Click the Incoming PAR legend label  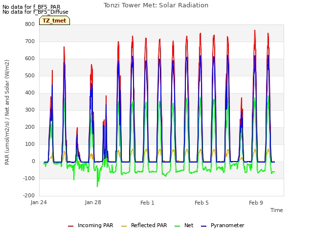point(95,225)
